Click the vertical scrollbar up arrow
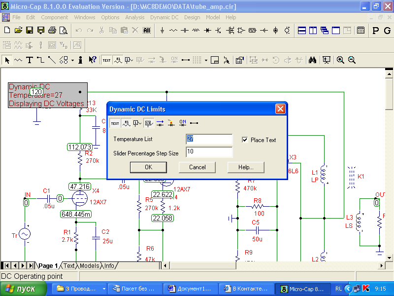Viewport: 394px width, 296px height. click(x=389, y=74)
